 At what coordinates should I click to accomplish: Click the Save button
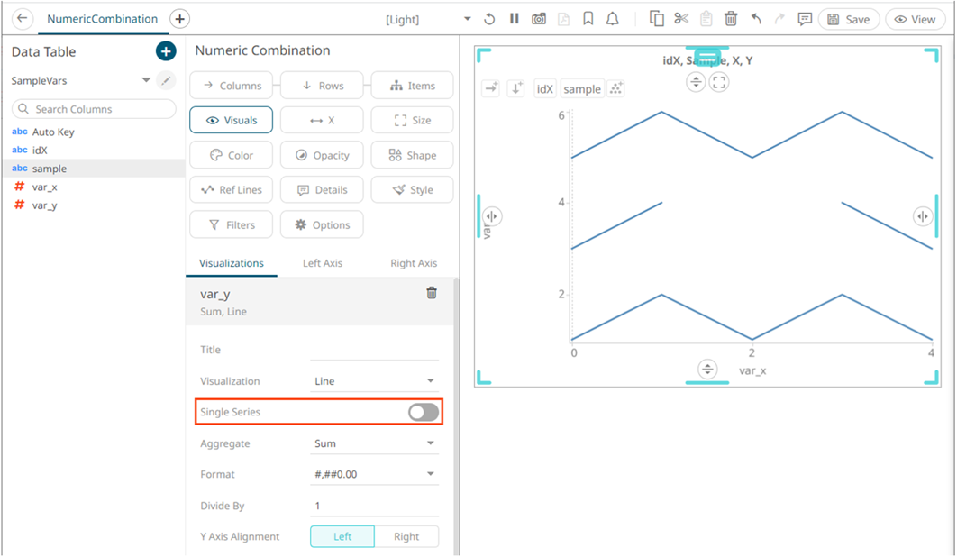coord(848,20)
